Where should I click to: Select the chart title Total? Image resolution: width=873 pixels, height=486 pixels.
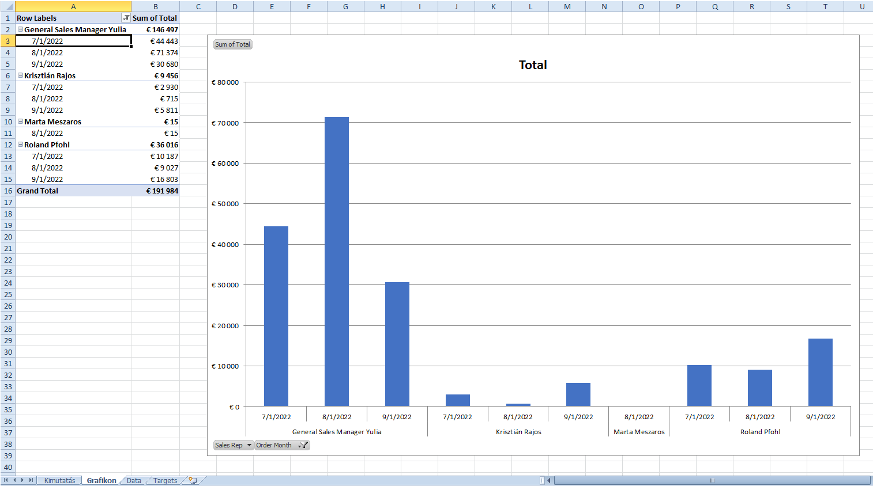click(533, 65)
